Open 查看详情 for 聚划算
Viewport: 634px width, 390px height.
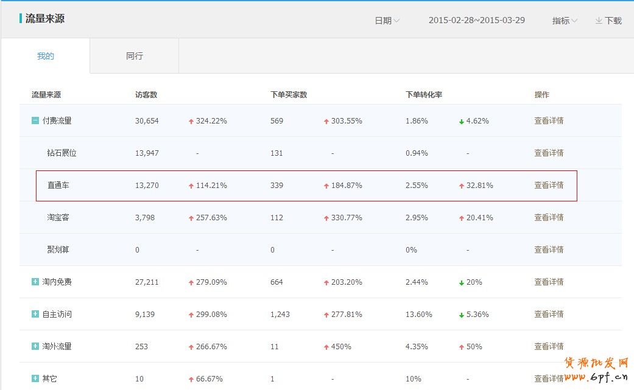[549, 249]
